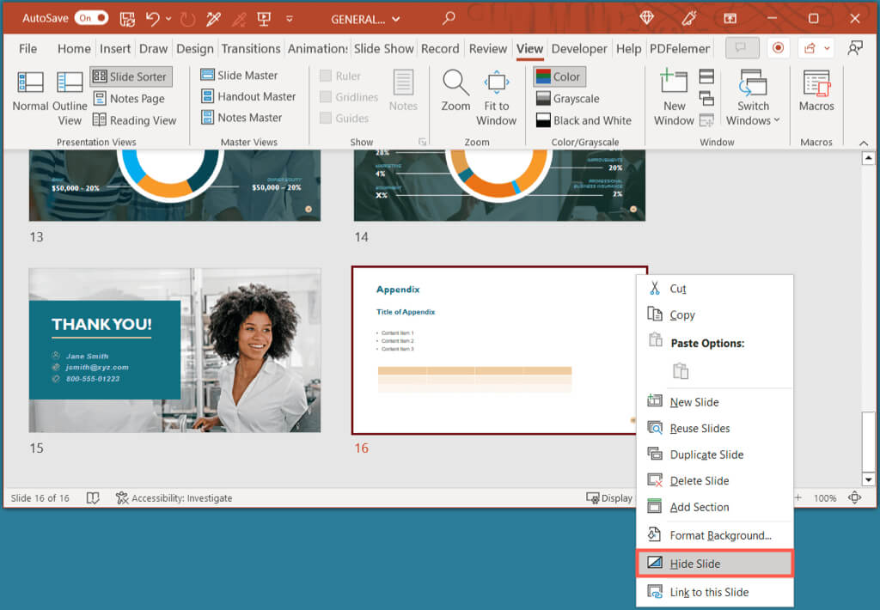Click the Save icon in title bar
880x610 pixels.
(x=127, y=18)
